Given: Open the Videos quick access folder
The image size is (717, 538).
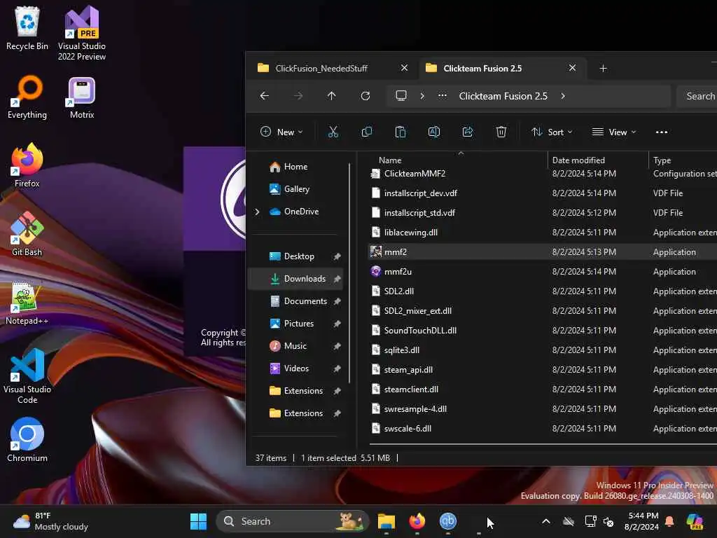Looking at the screenshot, I should coord(295,368).
